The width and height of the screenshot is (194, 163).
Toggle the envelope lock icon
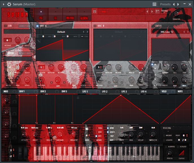pos(78,98)
